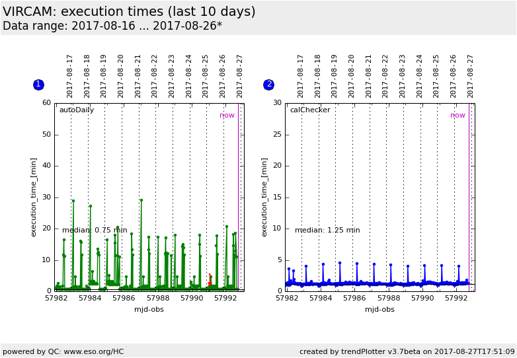Click the blue number 2 circle icon
Viewport: 517px width, 358px height.
(268, 85)
